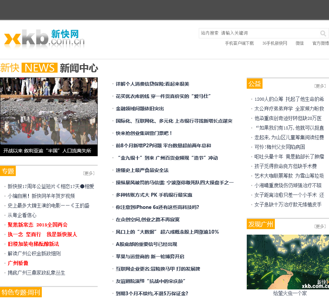329x299 pixels.
Task: Open charity item 他染重疾创奇迹好转但缺20万
Action: [x=288, y=119]
